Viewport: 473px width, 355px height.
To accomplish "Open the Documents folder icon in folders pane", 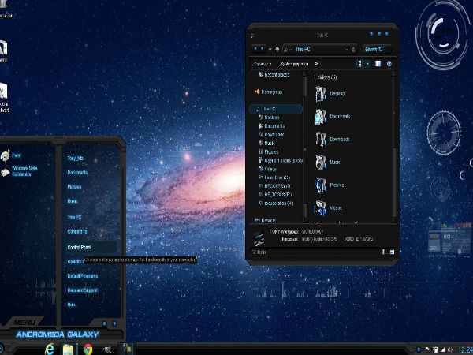I will tap(320, 117).
